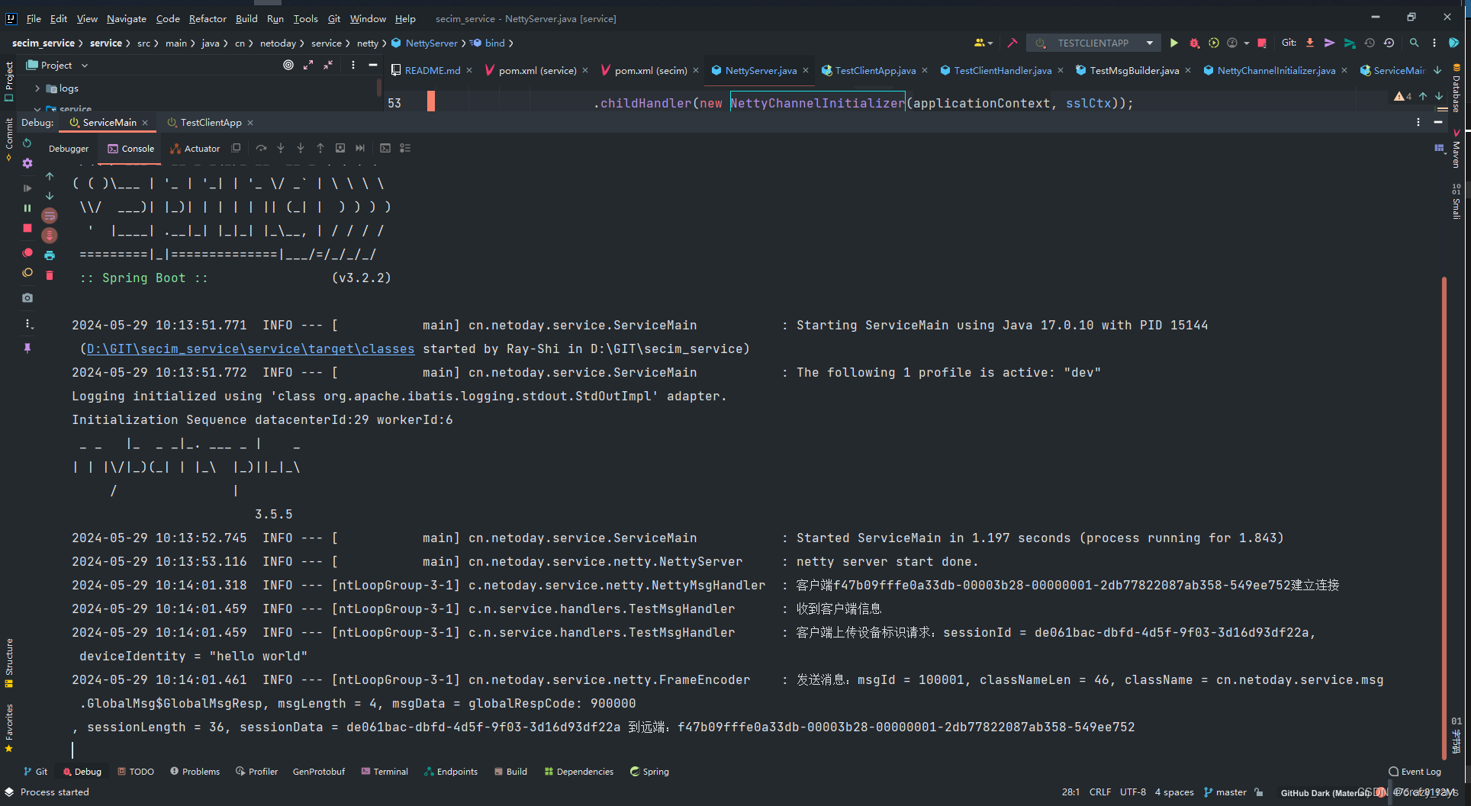Screen dimensions: 1471x806
Task: Switch to the pom.xml (service) tab
Action: click(x=537, y=70)
